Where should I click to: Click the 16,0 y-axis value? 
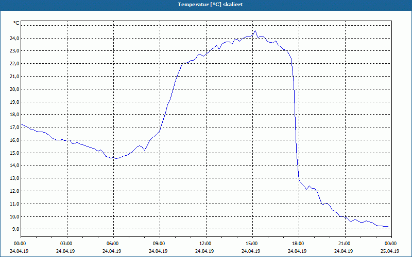point(14,140)
